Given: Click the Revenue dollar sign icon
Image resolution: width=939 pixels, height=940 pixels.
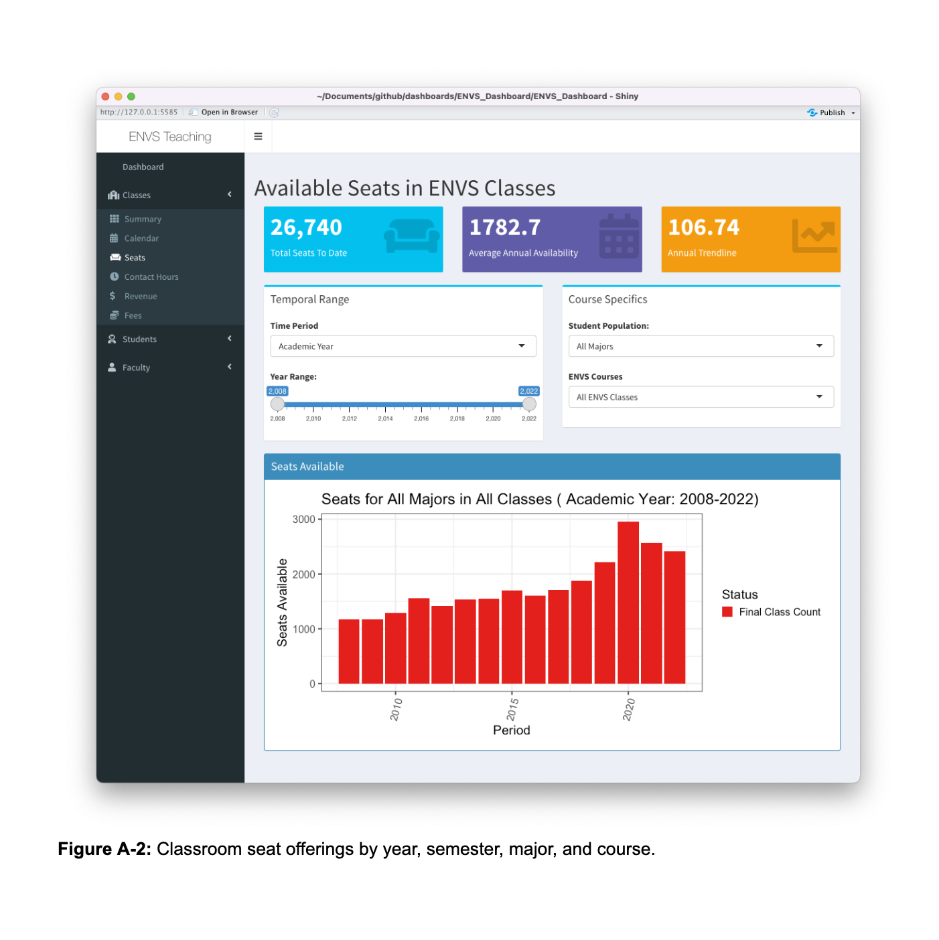Looking at the screenshot, I should coord(113,296).
